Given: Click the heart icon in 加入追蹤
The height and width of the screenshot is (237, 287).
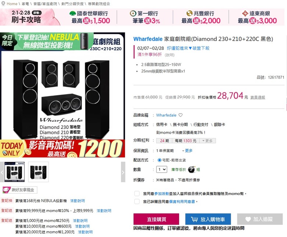Looking at the screenshot, I should [x=248, y=219].
